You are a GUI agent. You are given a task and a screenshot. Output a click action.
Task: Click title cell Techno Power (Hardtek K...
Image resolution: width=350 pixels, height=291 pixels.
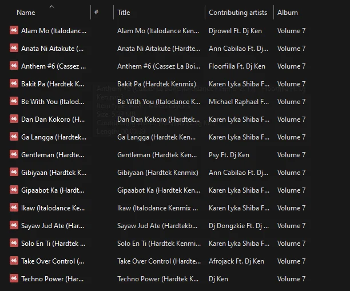click(x=158, y=279)
